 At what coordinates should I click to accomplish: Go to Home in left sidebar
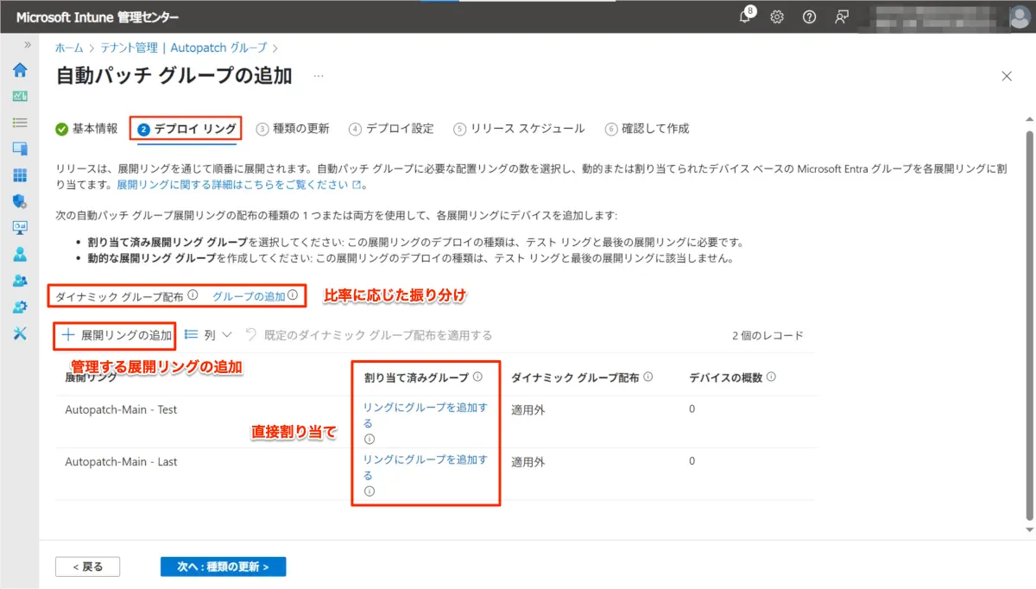19,70
